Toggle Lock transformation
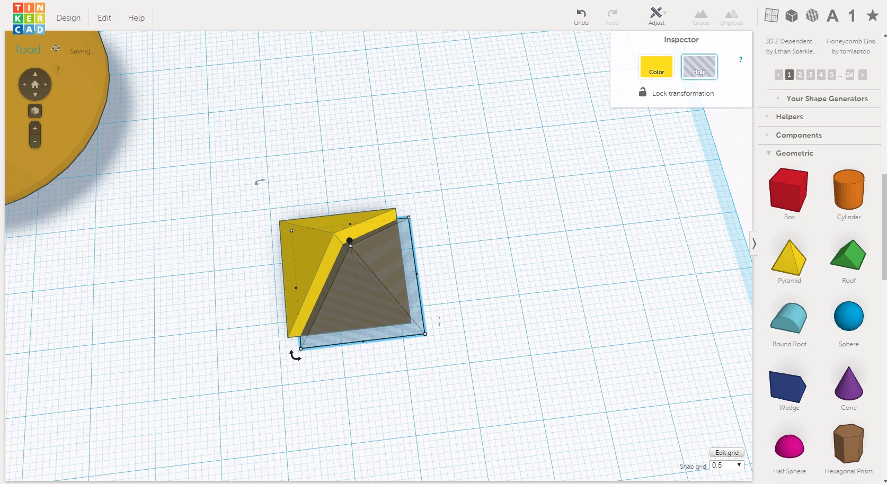The height and width of the screenshot is (484, 887). point(676,93)
